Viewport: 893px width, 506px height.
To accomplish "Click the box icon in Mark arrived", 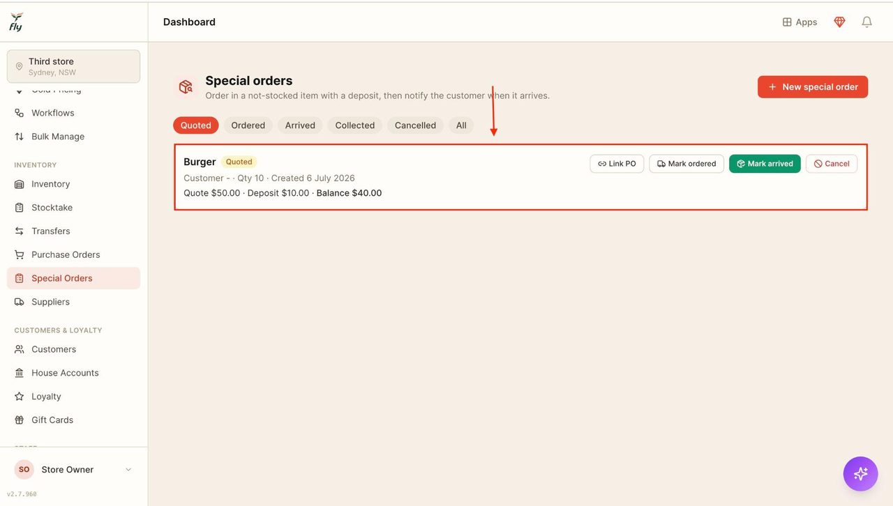I will pos(741,164).
